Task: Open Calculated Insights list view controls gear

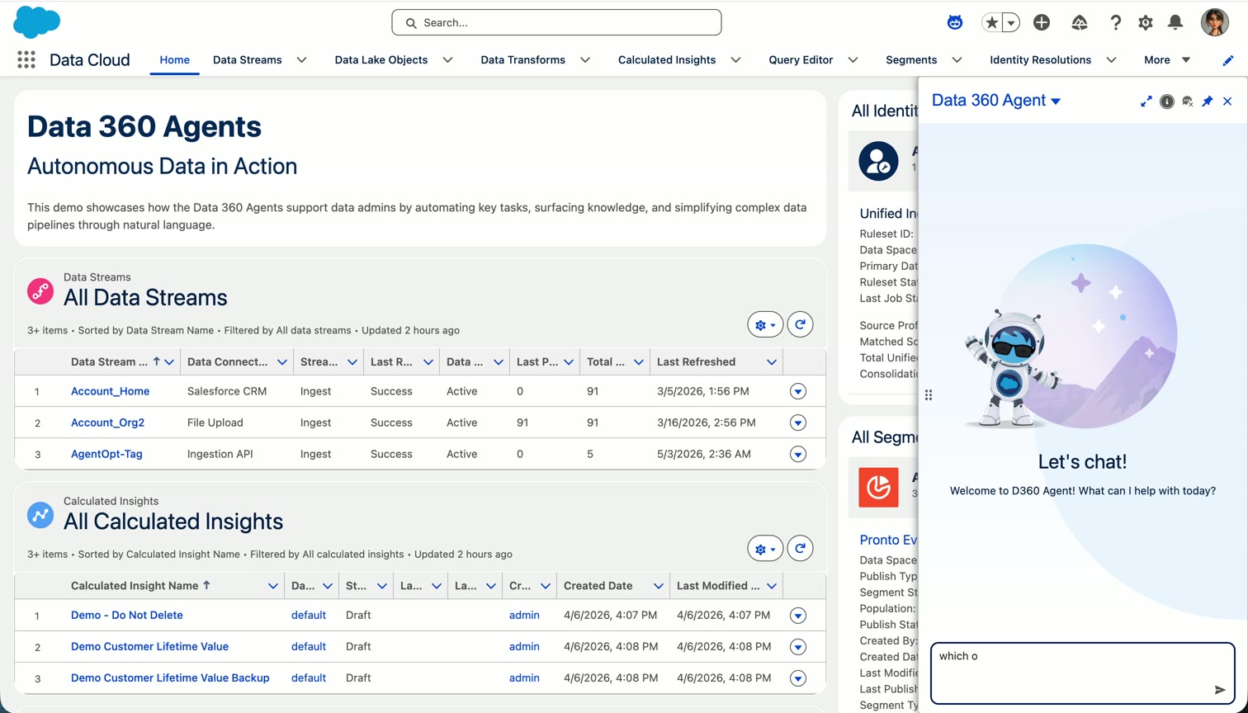Action: pyautogui.click(x=765, y=549)
